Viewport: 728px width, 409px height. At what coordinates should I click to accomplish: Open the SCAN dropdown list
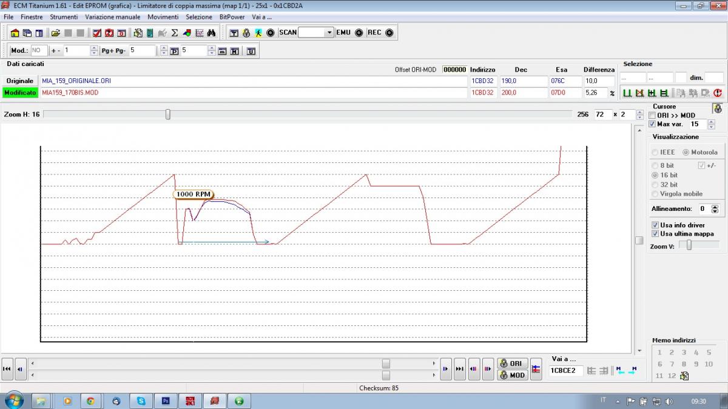tap(329, 33)
